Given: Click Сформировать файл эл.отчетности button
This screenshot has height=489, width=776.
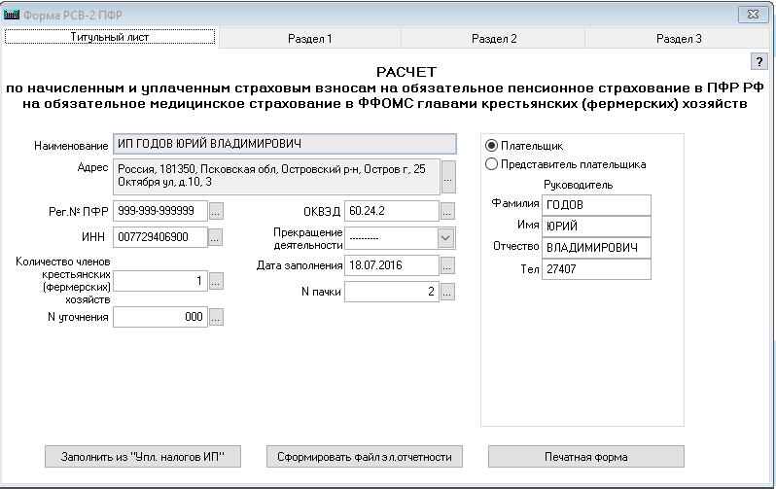Looking at the screenshot, I should click(365, 456).
